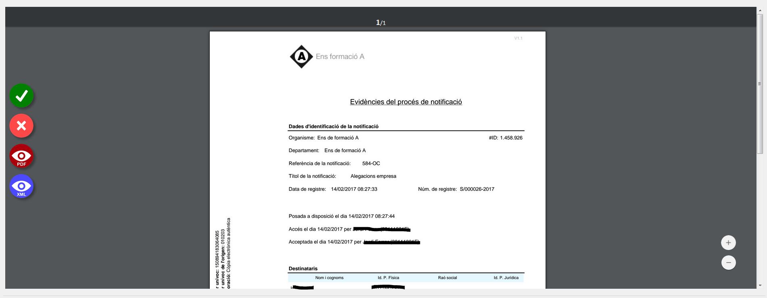767x298 pixels.
Task: Click the Id. P. Jurídica column header
Action: point(506,278)
